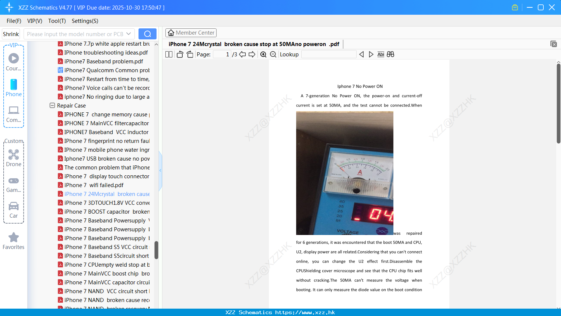
Task: Open iPhone7 Qualcomm Common problem file
Action: click(104, 70)
